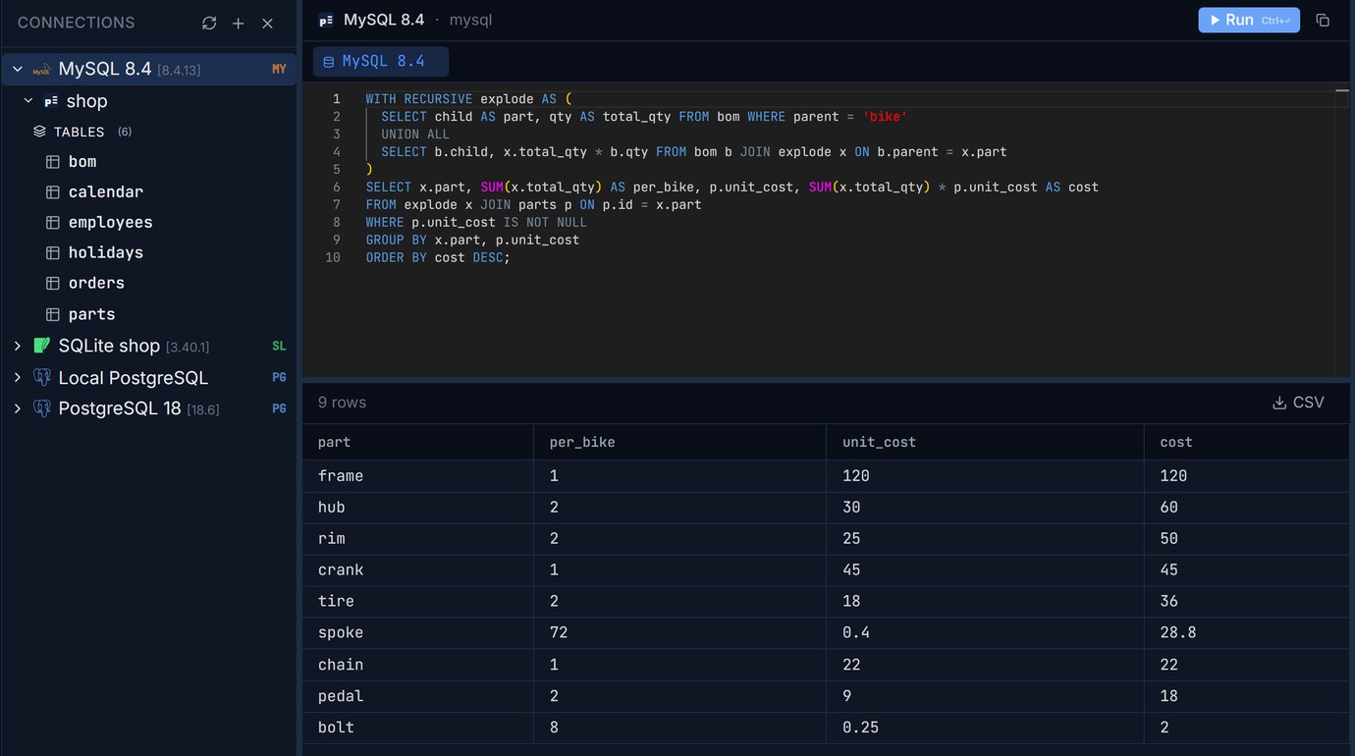
Task: Click the database icon in header title
Action: pos(326,20)
